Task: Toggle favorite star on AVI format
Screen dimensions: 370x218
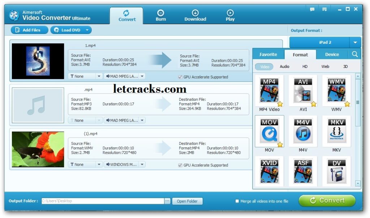Action: coord(314,104)
